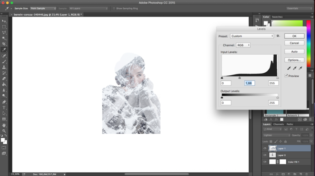Image resolution: width=315 pixels, height=176 pixels.
Task: Switch to the Channels tab
Action: [278, 124]
